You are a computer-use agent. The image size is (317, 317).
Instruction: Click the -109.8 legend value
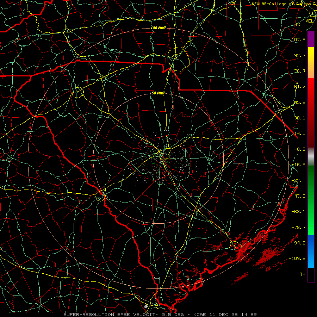[x=297, y=259]
